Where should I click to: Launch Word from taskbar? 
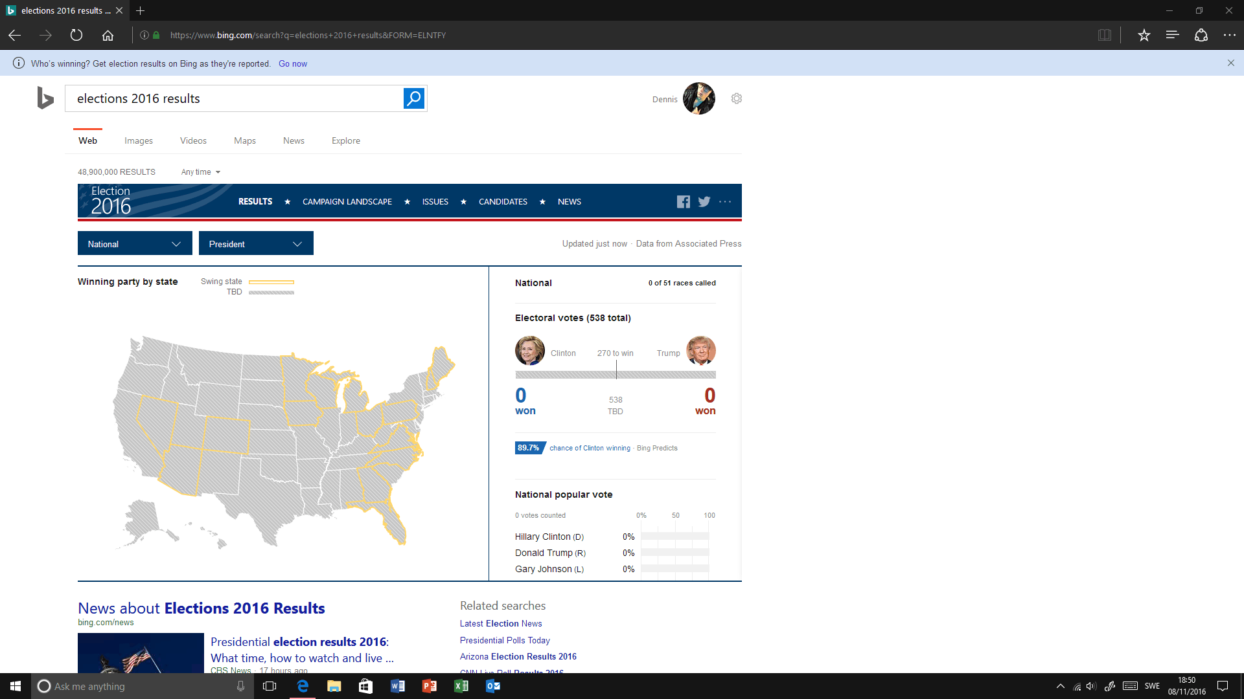pyautogui.click(x=397, y=686)
